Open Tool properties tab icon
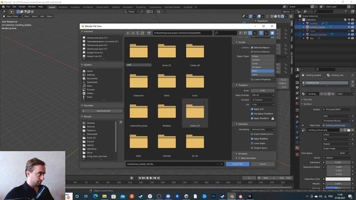The image size is (356, 200). click(297, 76)
